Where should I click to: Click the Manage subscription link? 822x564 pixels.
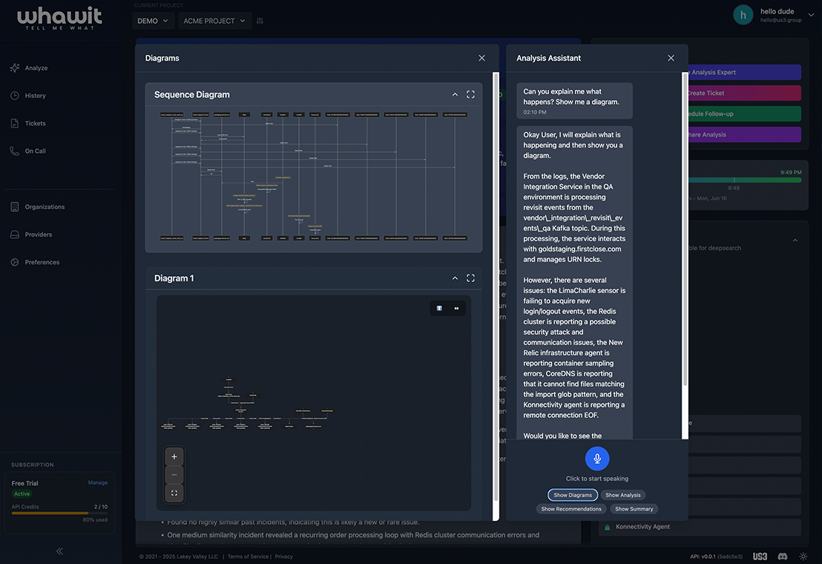pyautogui.click(x=97, y=483)
